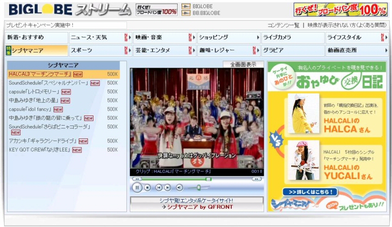Adjust the volume slider handle

tap(198, 187)
